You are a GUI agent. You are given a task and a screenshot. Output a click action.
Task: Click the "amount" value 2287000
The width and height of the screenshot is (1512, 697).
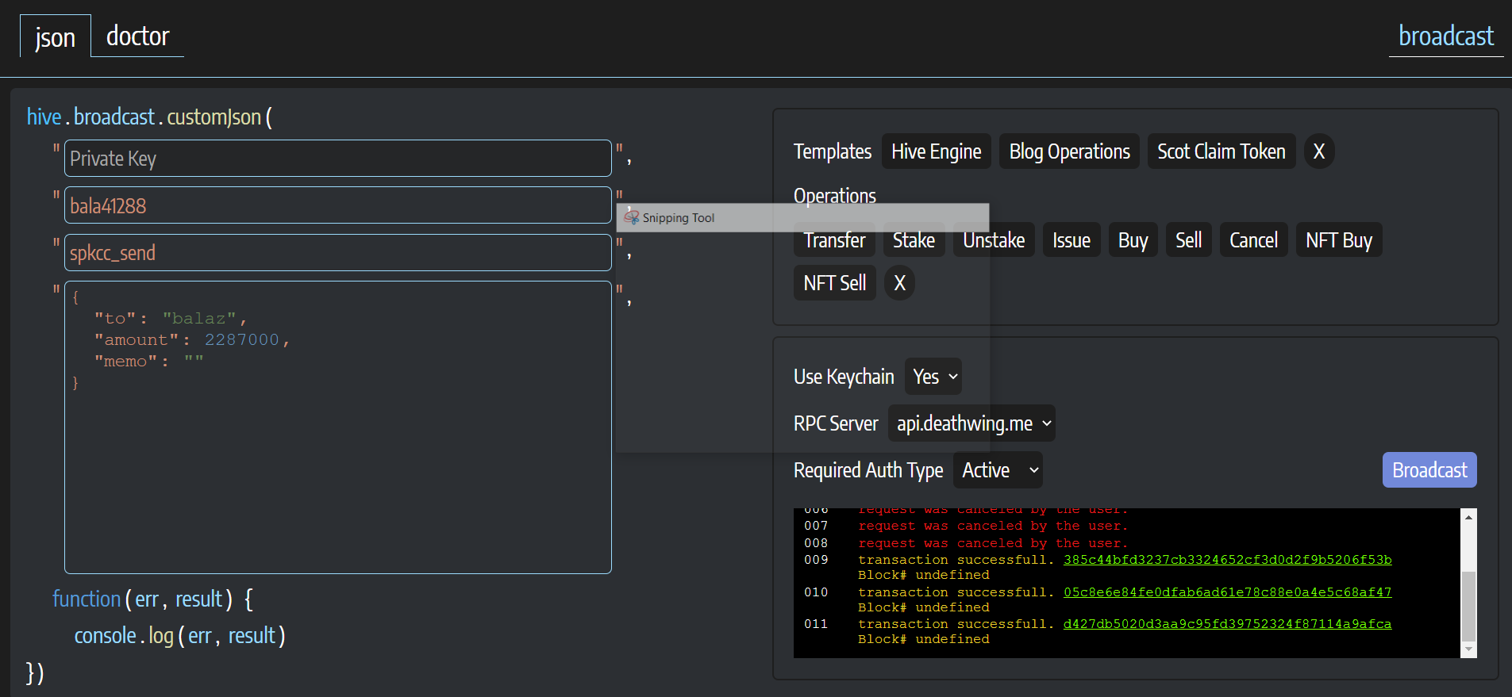242,339
